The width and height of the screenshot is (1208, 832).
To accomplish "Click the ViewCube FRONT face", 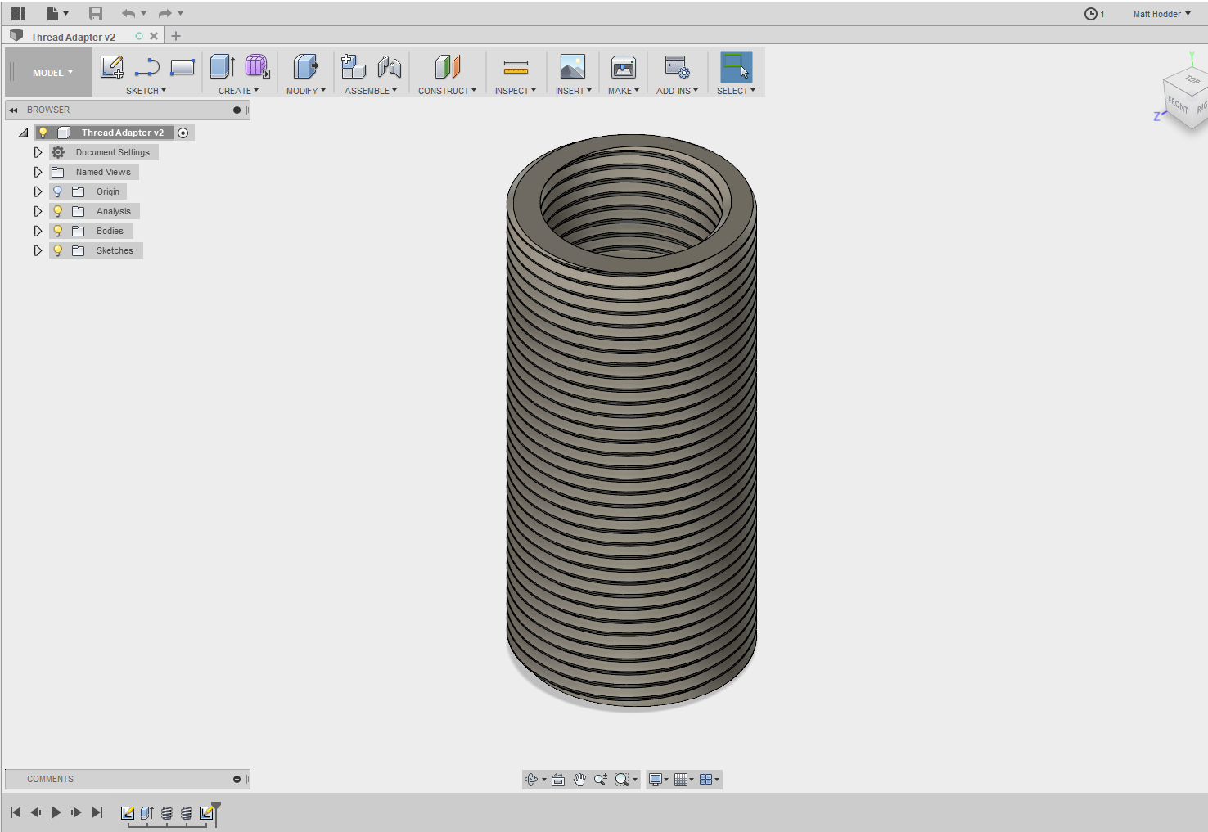I will tap(1178, 106).
